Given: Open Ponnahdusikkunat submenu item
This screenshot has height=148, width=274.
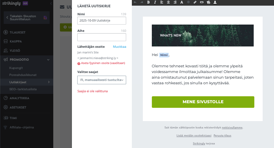Looking at the screenshot, I should 23,75.
